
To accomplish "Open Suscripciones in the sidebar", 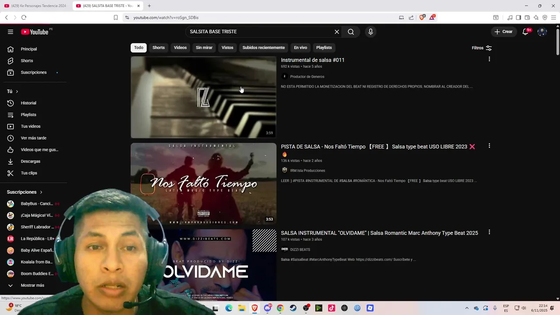I will [34, 72].
